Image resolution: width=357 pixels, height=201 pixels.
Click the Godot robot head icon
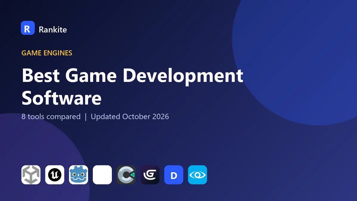point(79,175)
